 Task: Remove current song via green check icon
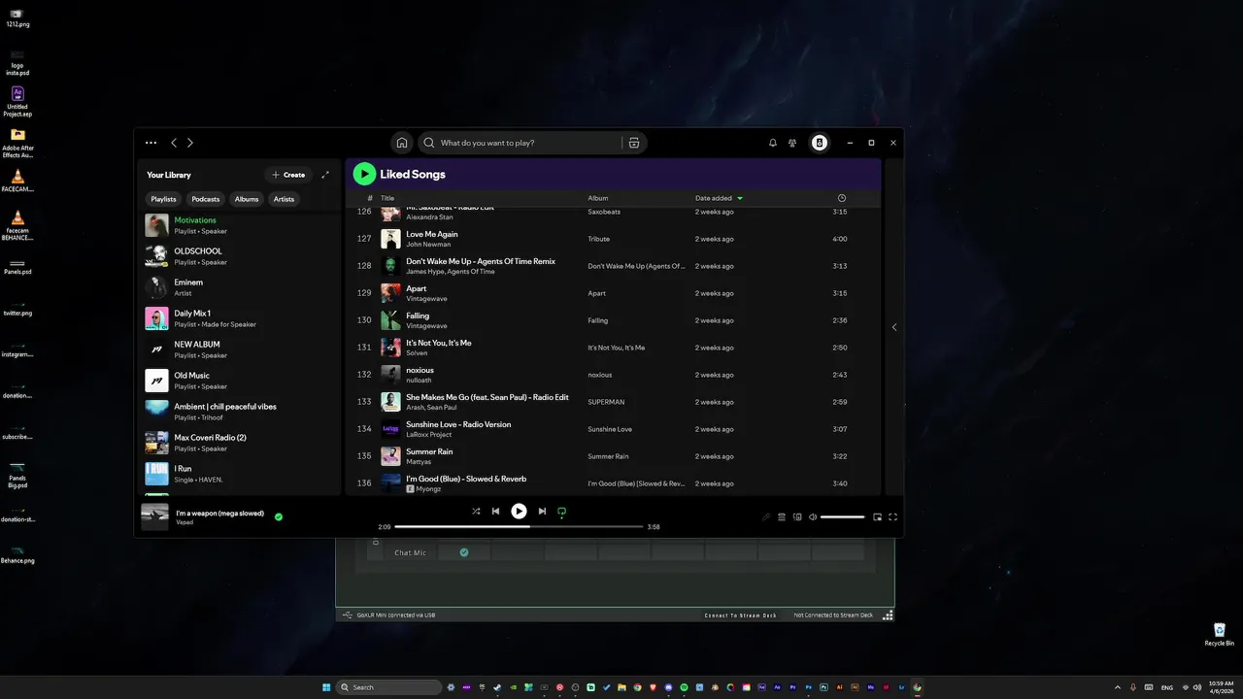(x=279, y=517)
